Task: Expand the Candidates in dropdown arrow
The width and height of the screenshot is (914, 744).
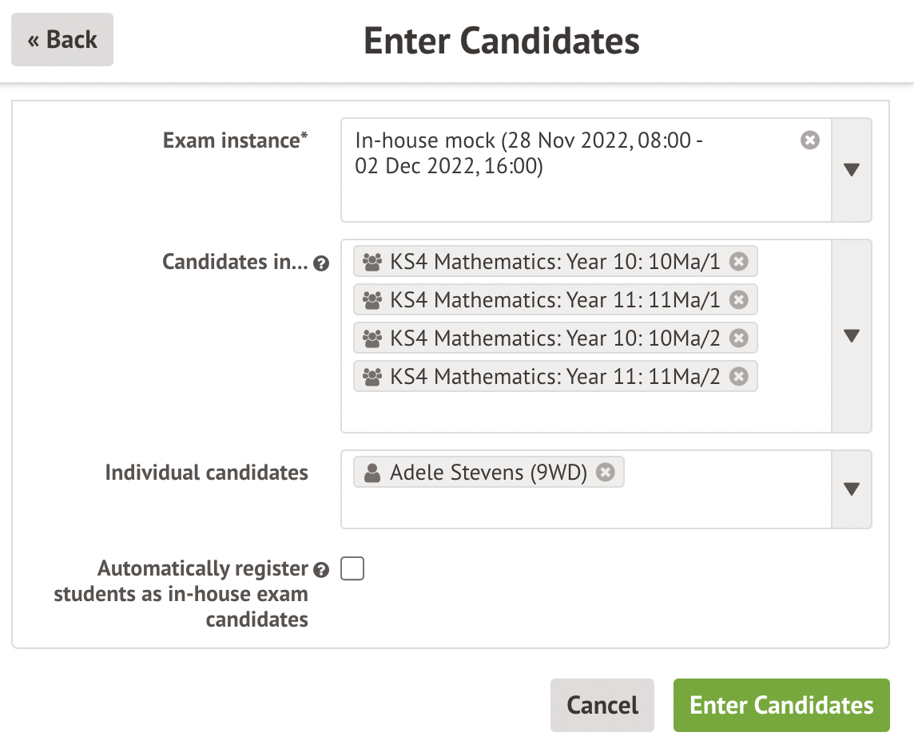Action: (x=852, y=336)
